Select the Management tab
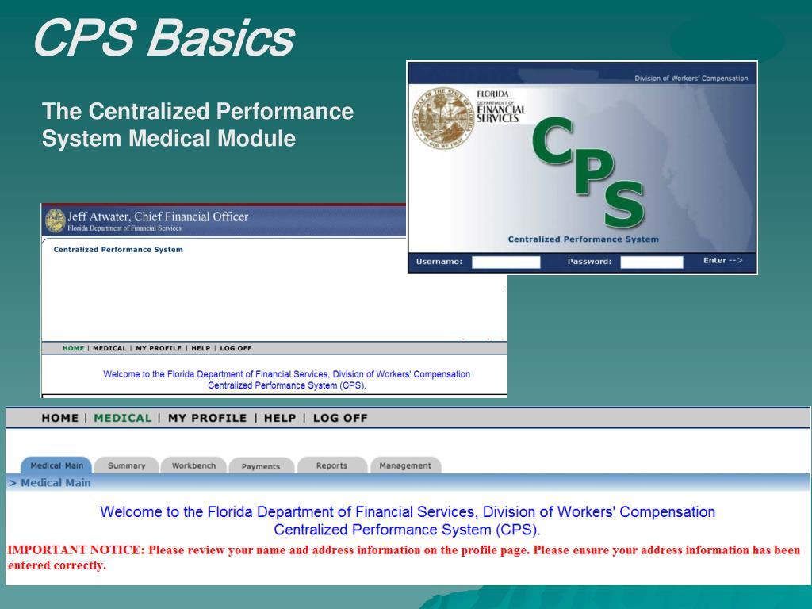This screenshot has height=609, width=812. click(x=405, y=465)
